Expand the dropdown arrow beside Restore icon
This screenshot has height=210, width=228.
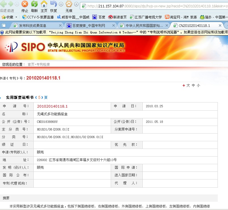(61, 4)
